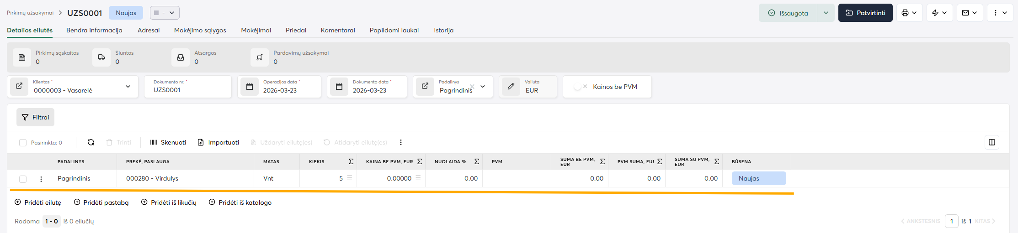Expand the Klientas Vasarelė dropdown

128,87
